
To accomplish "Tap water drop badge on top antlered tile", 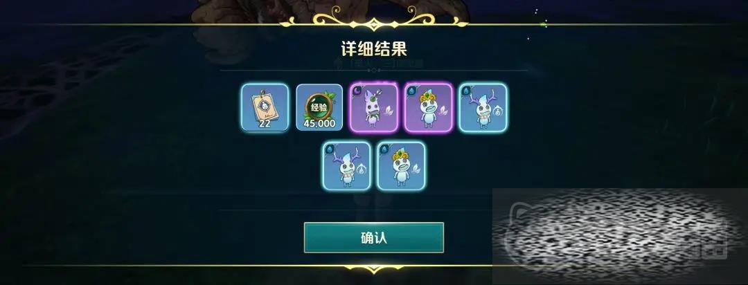I will [466, 90].
